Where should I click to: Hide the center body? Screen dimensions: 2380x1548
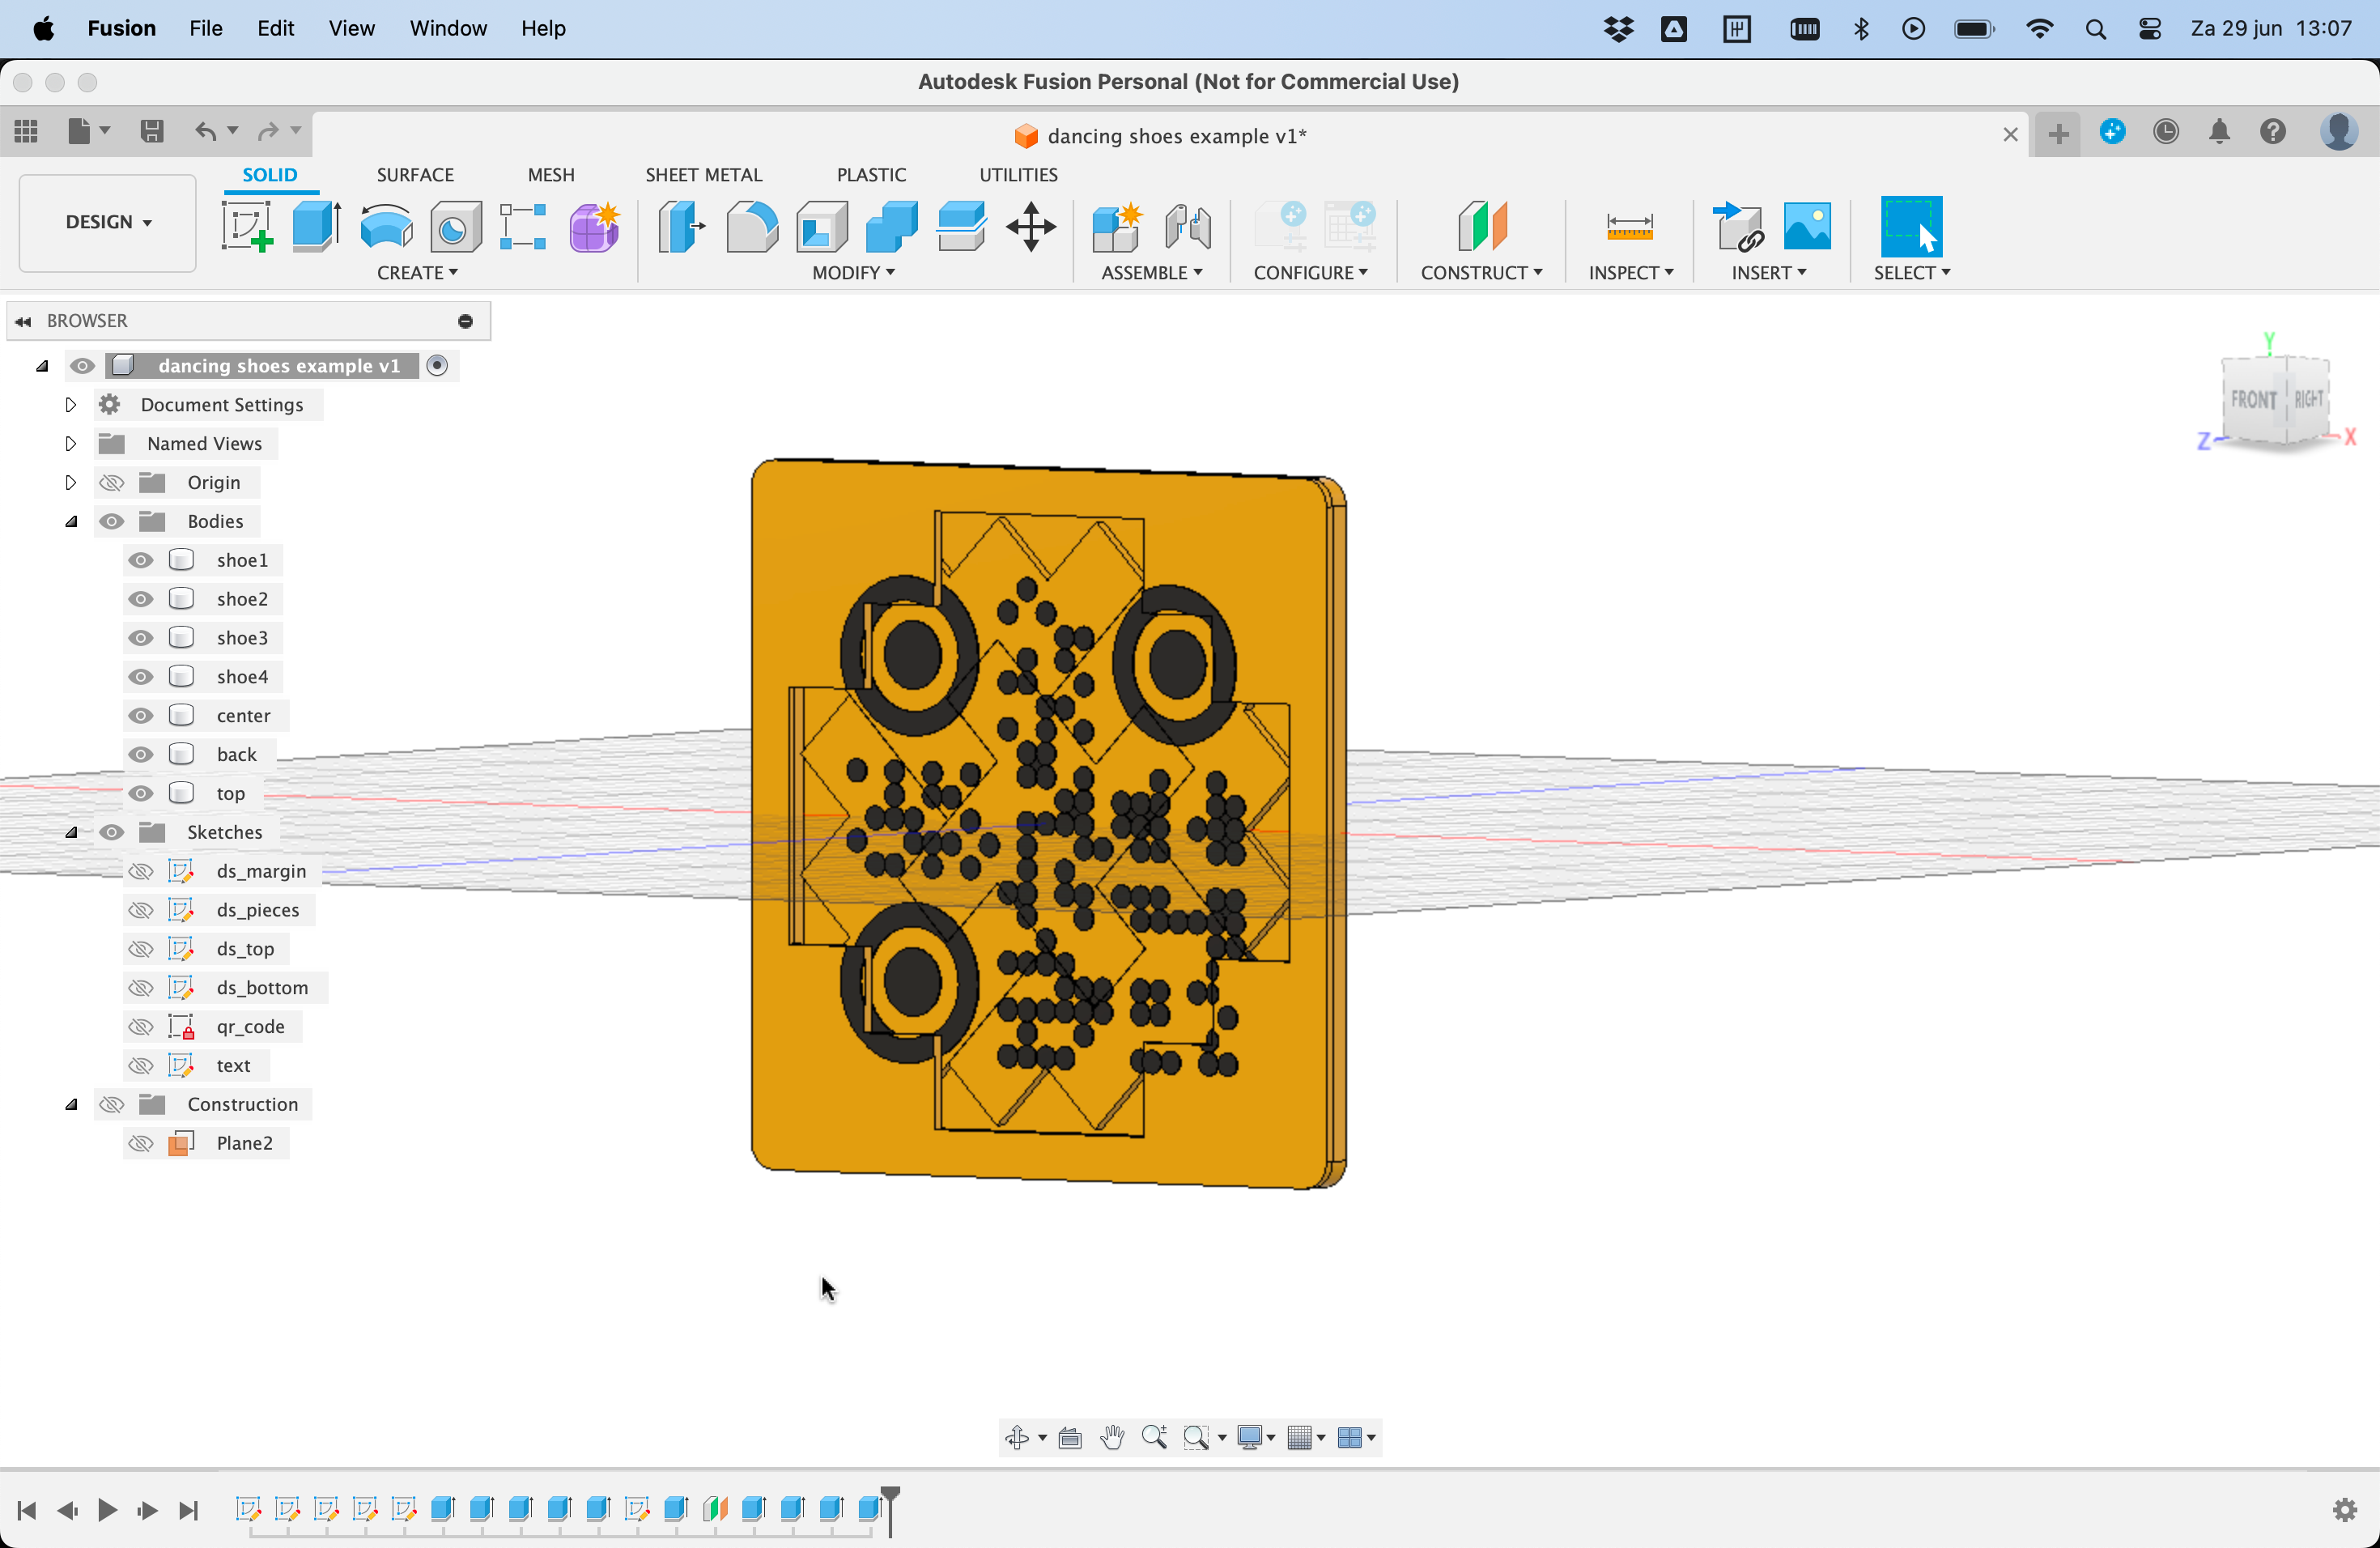[141, 716]
